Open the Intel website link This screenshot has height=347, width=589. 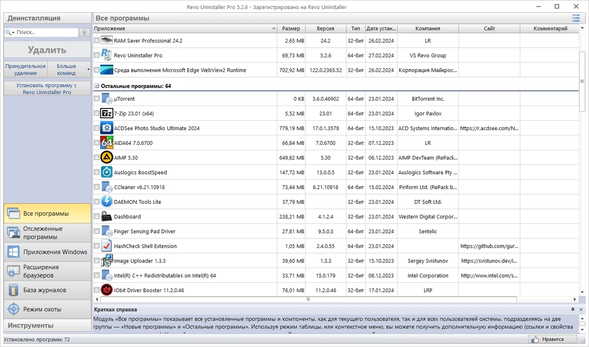tap(489, 275)
